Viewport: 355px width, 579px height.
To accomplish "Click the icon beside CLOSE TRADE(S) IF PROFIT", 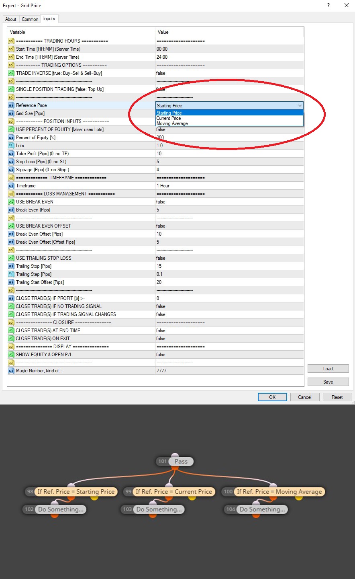I will point(11,298).
